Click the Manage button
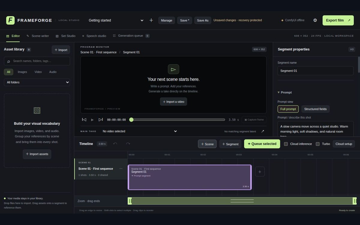The height and width of the screenshot is (225, 360). (166, 20)
